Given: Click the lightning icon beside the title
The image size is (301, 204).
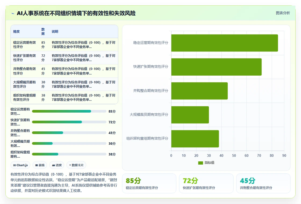Looking at the screenshot, I should tap(13, 13).
